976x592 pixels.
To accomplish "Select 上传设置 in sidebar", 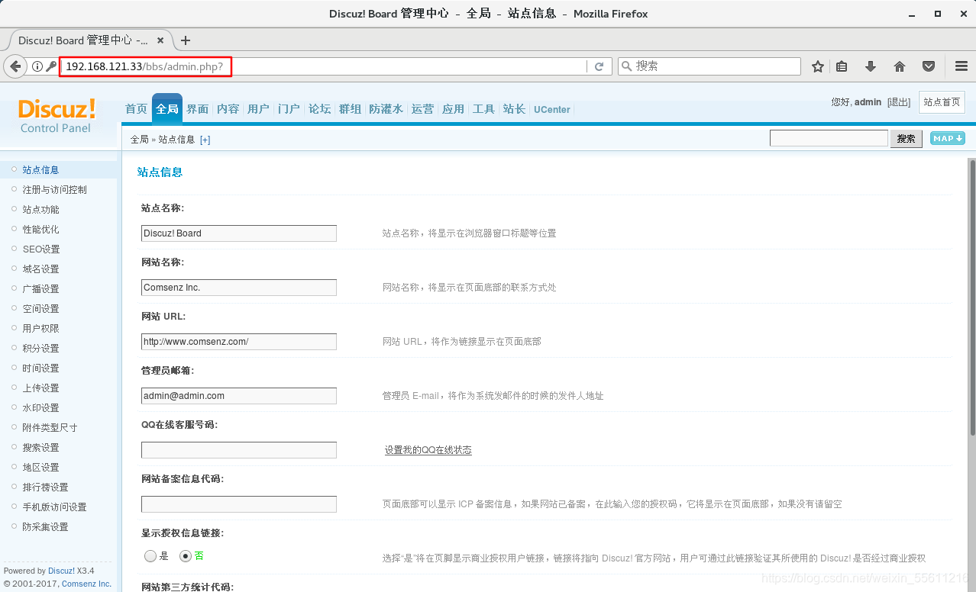I will tap(41, 388).
